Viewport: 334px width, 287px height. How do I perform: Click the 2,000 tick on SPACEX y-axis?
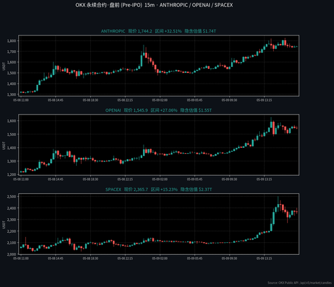[x=11, y=254]
